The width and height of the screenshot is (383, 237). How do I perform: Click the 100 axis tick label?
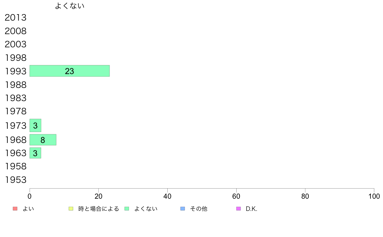point(374,196)
